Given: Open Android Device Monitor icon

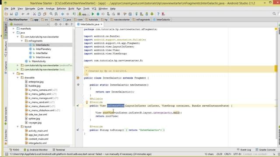Looking at the screenshot, I should [x=152, y=14].
